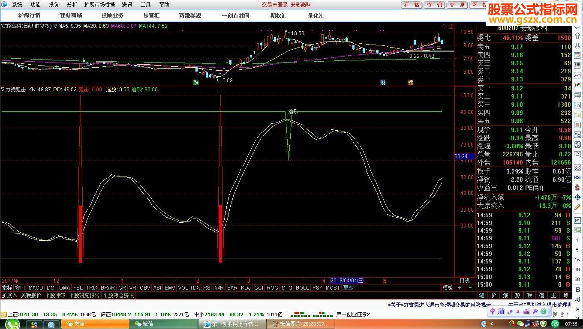
Task: Select the 5-minute period button
Action: 577,251
